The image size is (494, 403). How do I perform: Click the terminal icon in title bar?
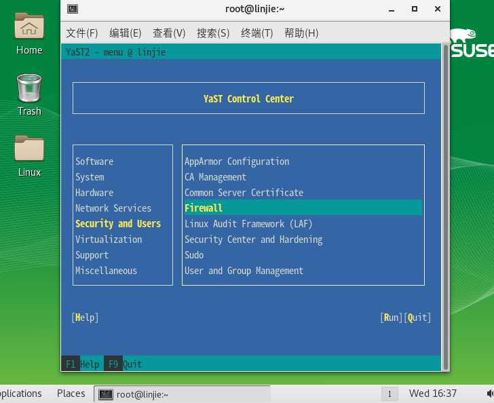[73, 9]
